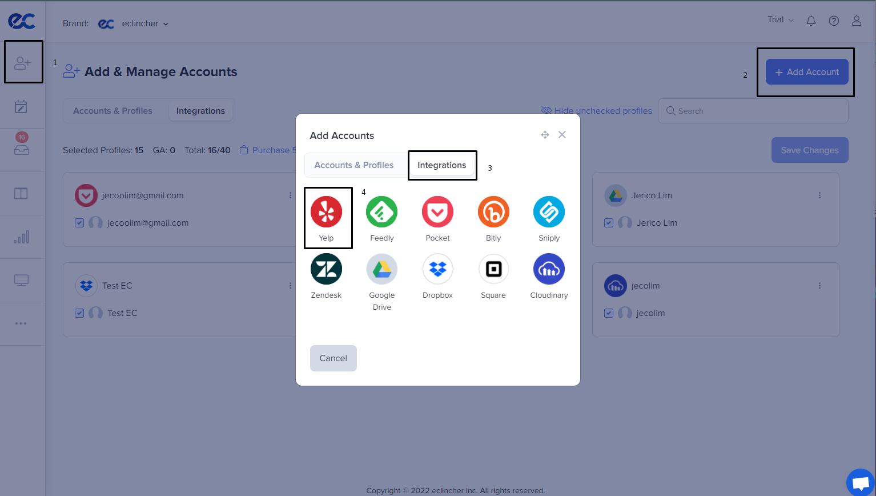Select the Square integration icon
876x496 pixels.
point(493,269)
